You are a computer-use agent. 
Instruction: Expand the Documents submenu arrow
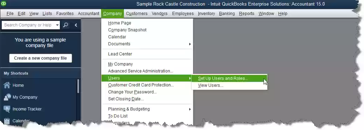point(190,44)
